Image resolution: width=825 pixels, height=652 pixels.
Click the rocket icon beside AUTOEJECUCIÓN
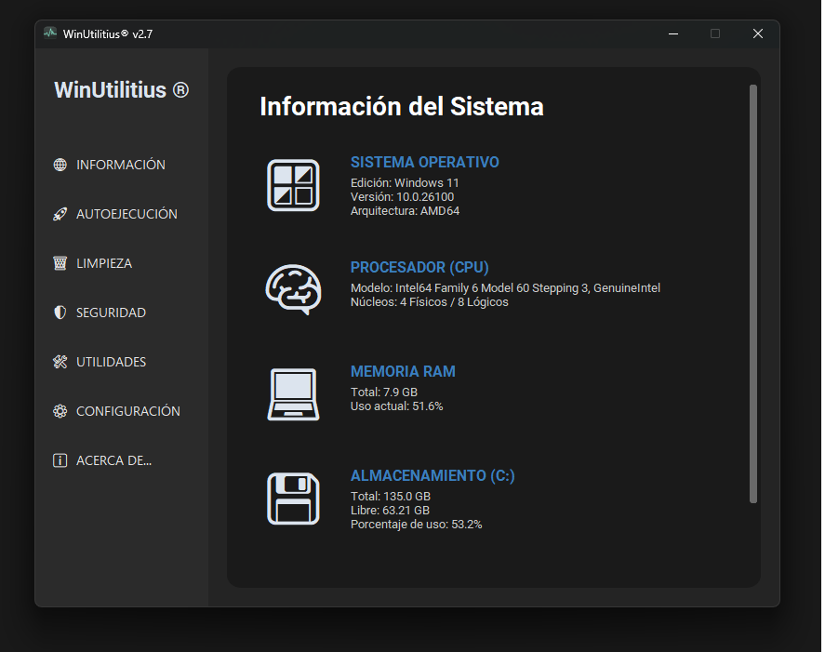tap(60, 214)
